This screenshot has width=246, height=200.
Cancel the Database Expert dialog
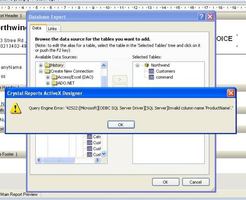tap(195, 182)
